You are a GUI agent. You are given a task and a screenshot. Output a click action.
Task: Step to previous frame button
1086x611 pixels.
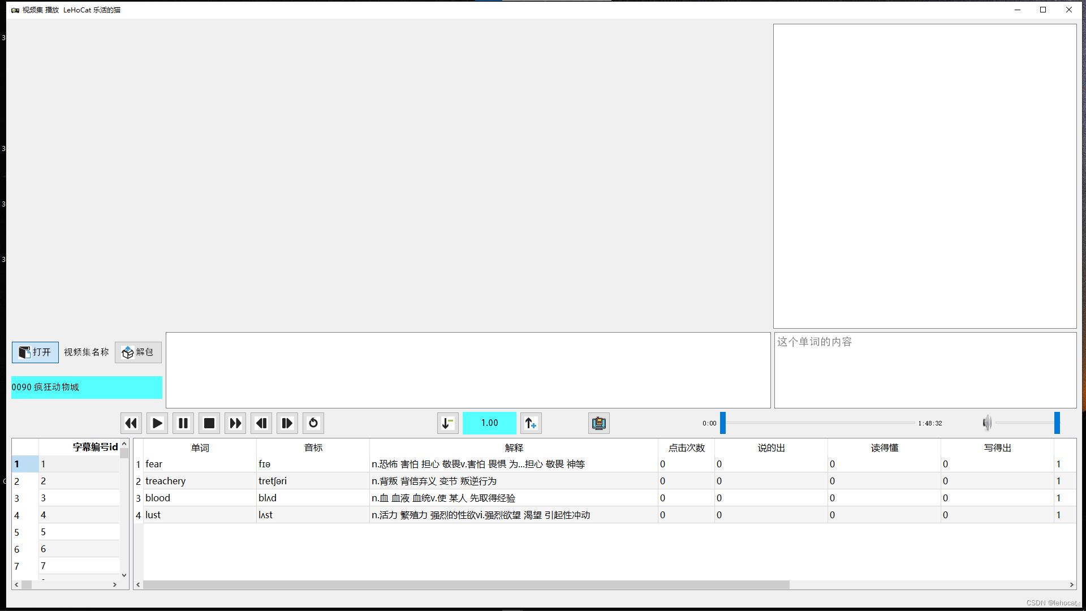pyautogui.click(x=261, y=423)
